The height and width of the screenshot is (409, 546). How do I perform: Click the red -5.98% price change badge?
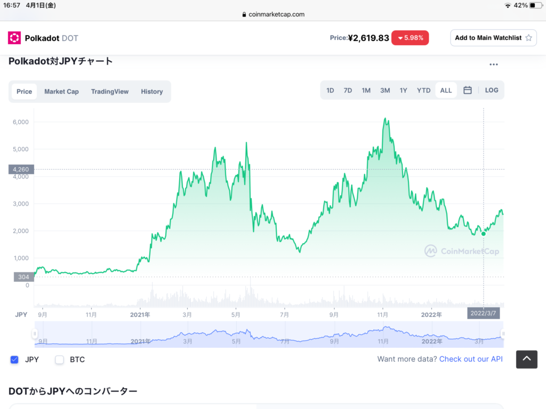click(410, 38)
